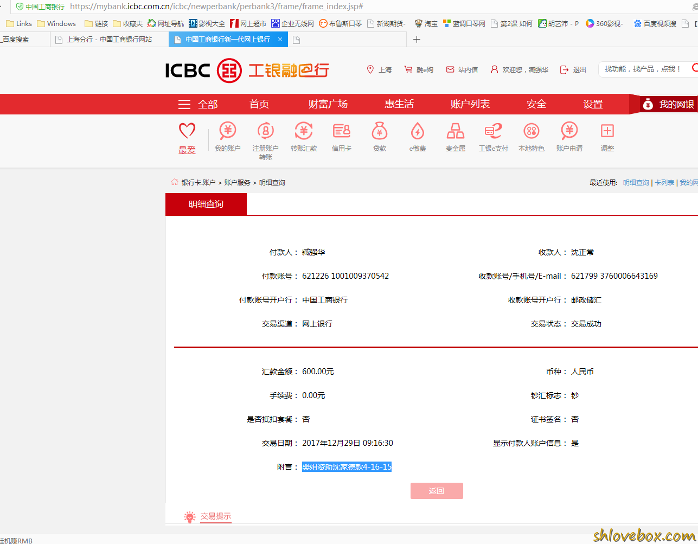Open the 网址导航 bookmark
This screenshot has width=698, height=544.
pyautogui.click(x=166, y=23)
